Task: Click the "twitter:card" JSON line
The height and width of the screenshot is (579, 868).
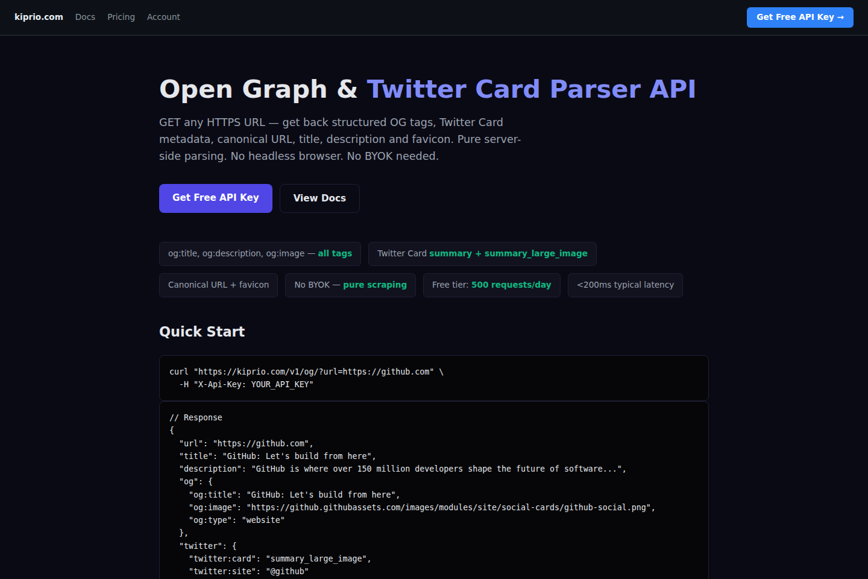Action: [x=280, y=559]
